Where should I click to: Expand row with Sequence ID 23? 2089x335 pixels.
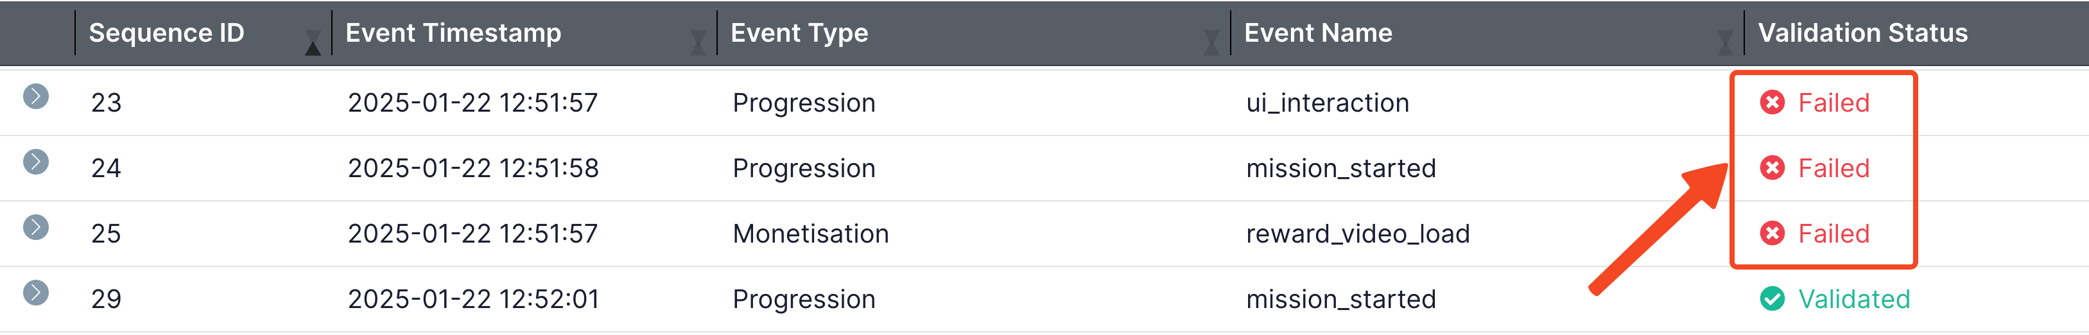click(x=36, y=96)
